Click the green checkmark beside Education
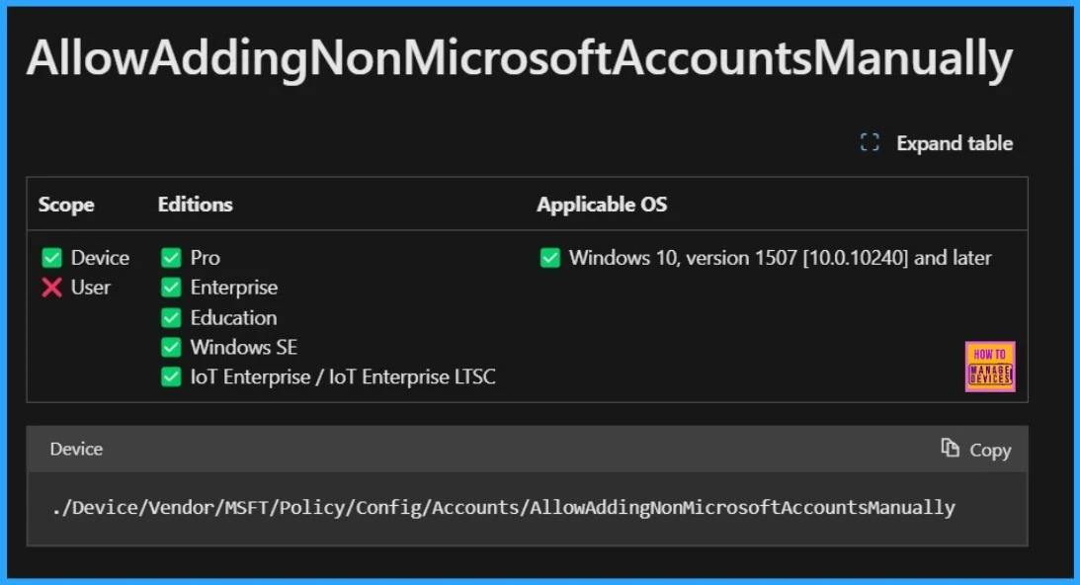The width and height of the screenshot is (1080, 585). [x=172, y=317]
